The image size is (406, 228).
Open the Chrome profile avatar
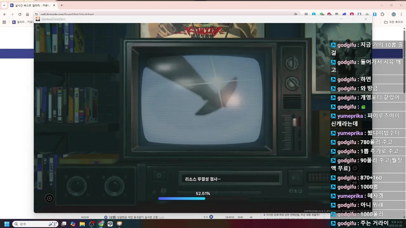coord(394,14)
